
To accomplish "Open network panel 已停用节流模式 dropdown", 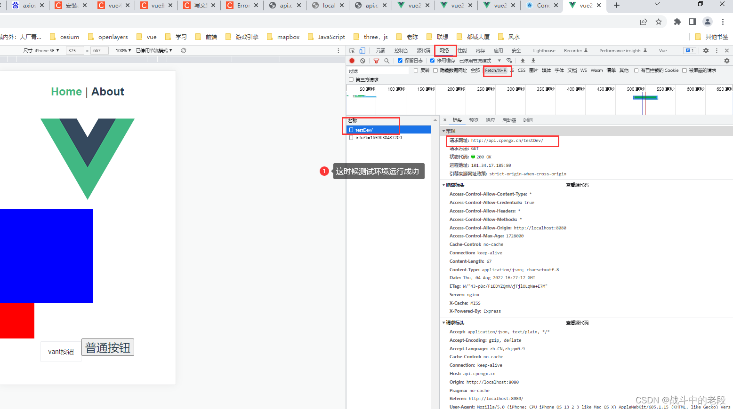I will coord(480,61).
